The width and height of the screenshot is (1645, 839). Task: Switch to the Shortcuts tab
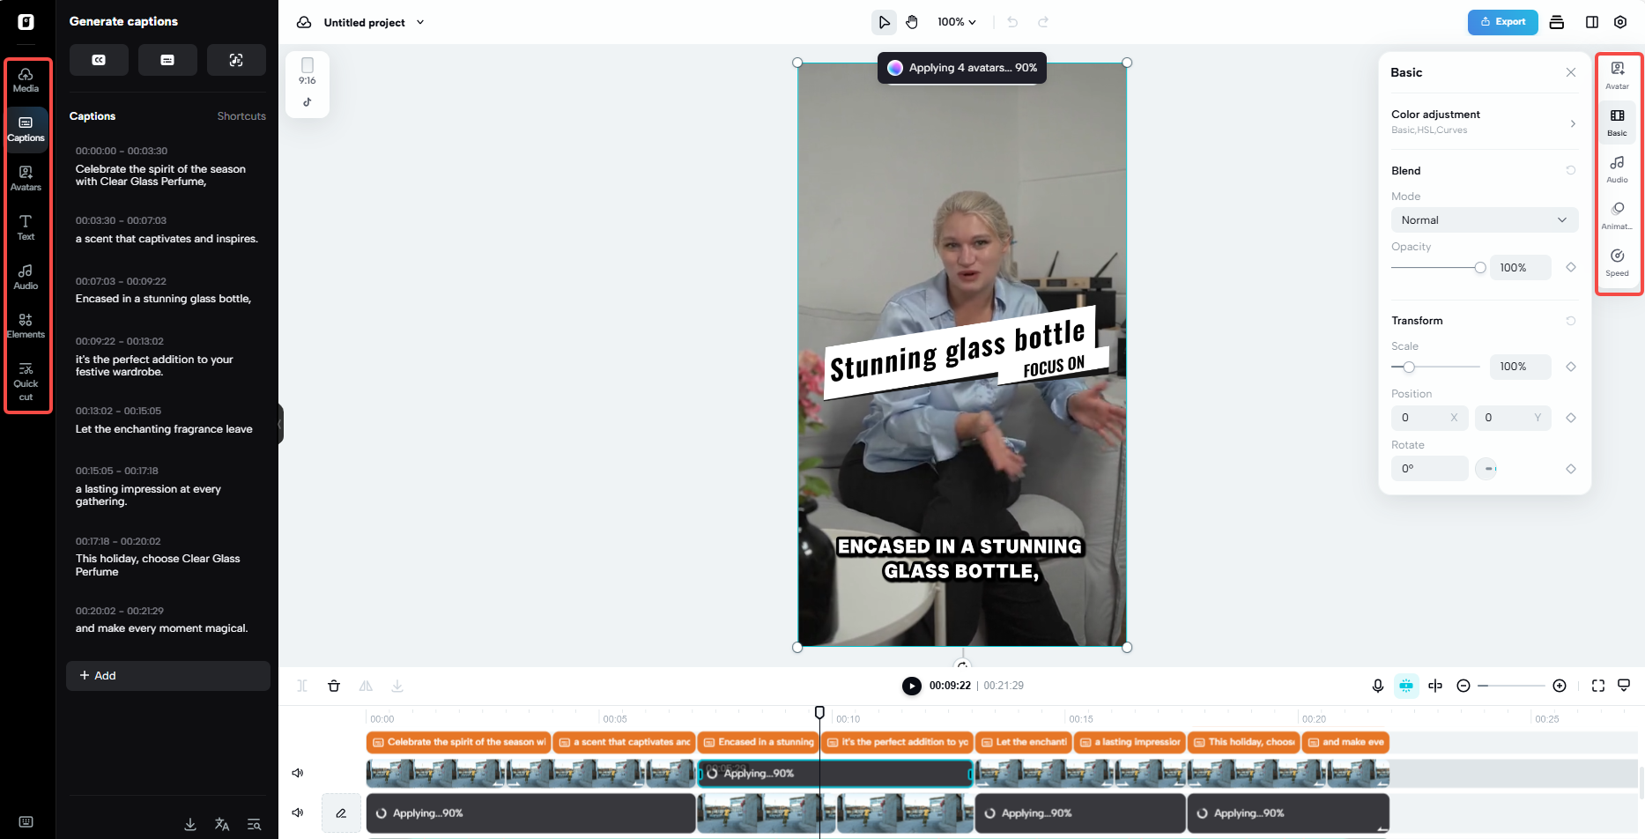pos(241,115)
